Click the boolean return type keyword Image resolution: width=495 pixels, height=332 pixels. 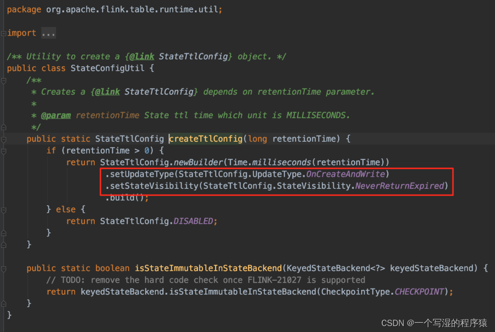click(x=112, y=268)
